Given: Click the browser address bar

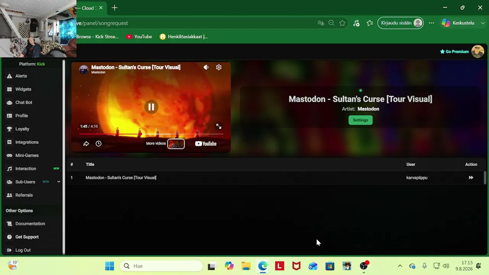Looking at the screenshot, I should 195,23.
